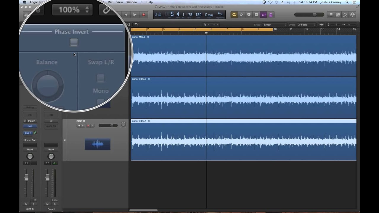Click the LCD display mode note icon
Viewport: 379px width, 213px height.
click(x=158, y=14)
